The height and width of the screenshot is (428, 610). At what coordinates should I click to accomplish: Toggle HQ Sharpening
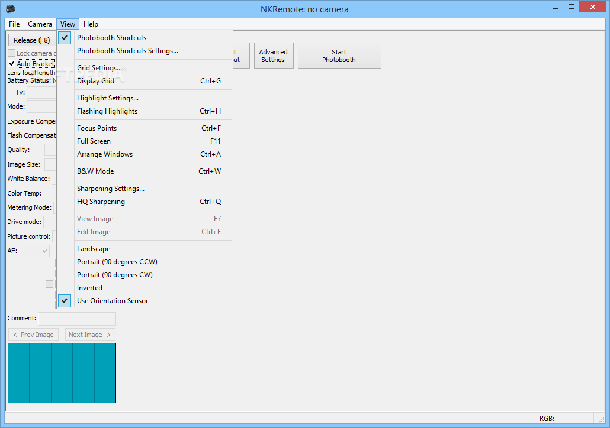pyautogui.click(x=145, y=202)
